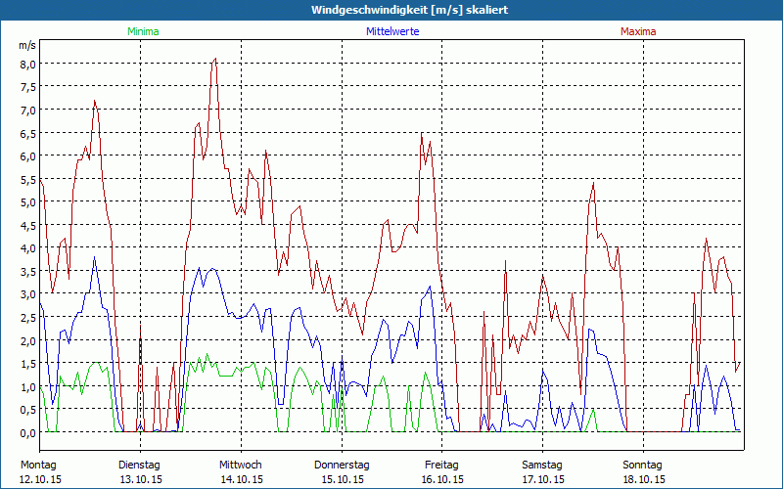Click the chart title 'Windgeschwindigkeit [m/s] skaliert'
Image resolution: width=783 pixels, height=489 pixels.
409,10
